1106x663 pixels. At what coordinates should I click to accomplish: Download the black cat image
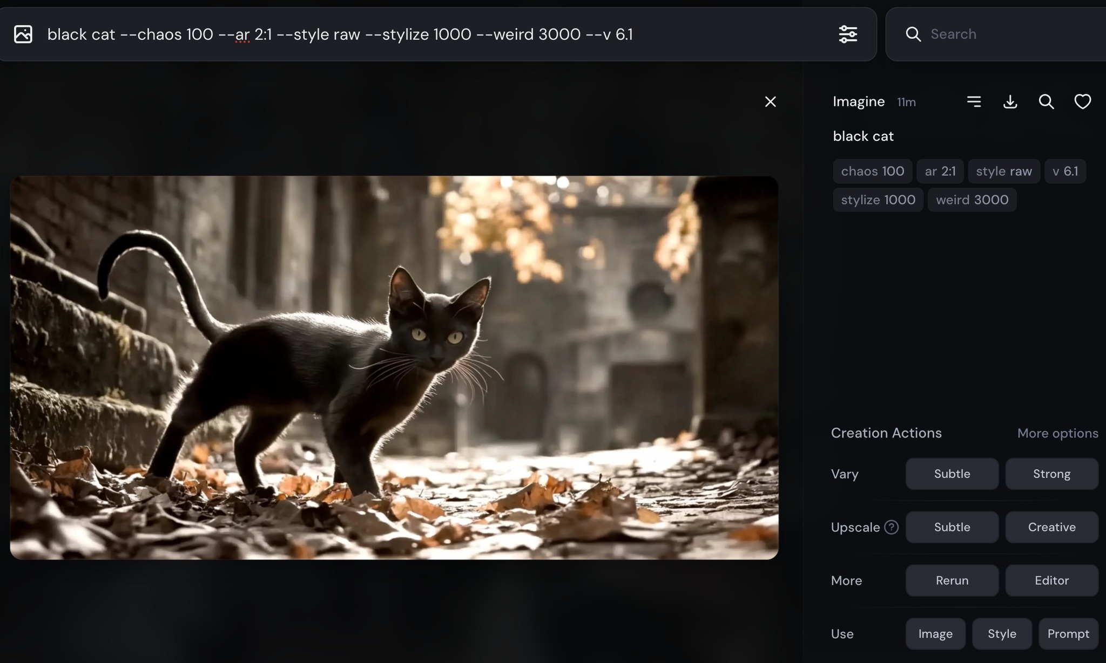pyautogui.click(x=1010, y=101)
